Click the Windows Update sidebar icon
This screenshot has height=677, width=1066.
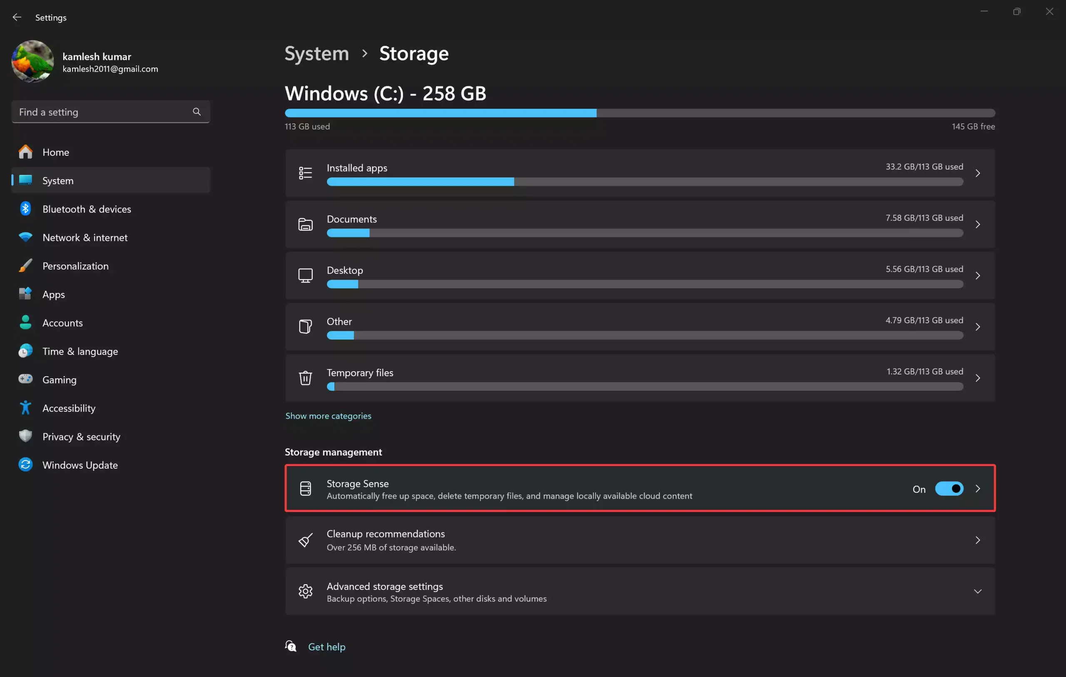[26, 465]
